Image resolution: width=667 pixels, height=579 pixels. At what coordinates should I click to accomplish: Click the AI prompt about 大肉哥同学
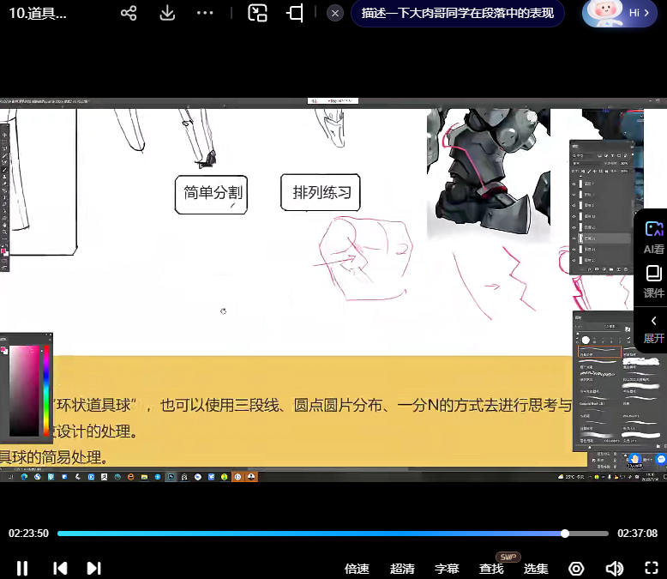pyautogui.click(x=457, y=13)
